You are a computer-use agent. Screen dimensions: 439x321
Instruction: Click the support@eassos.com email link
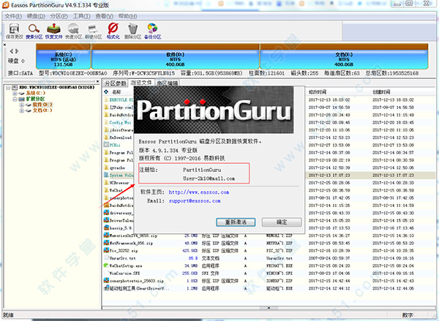(195, 201)
